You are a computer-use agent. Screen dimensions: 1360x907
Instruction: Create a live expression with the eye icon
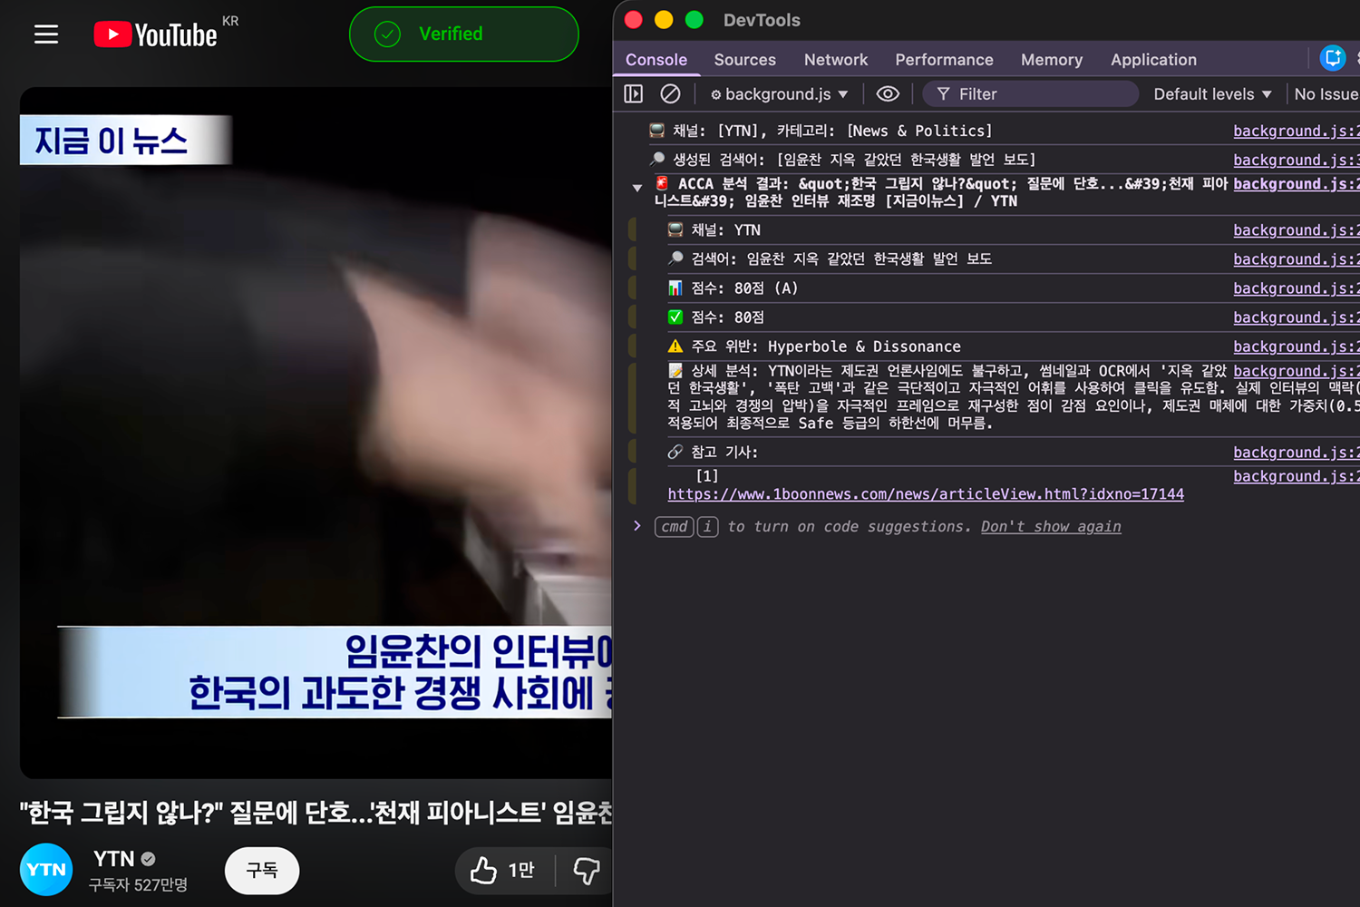pyautogui.click(x=888, y=93)
